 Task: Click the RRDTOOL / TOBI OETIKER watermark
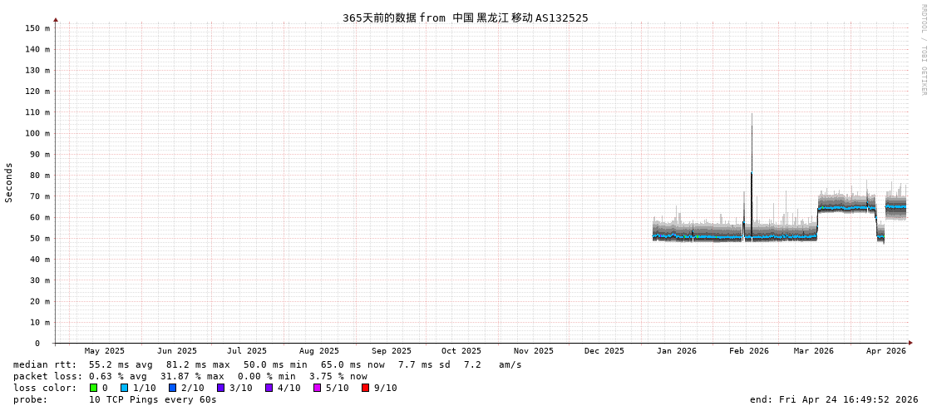[923, 50]
